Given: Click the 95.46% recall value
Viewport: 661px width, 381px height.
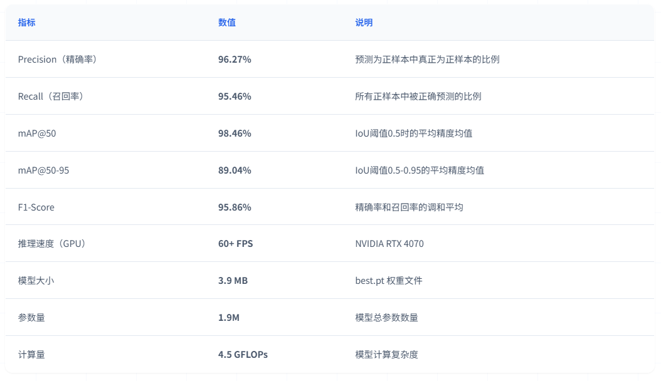Looking at the screenshot, I should tap(235, 97).
